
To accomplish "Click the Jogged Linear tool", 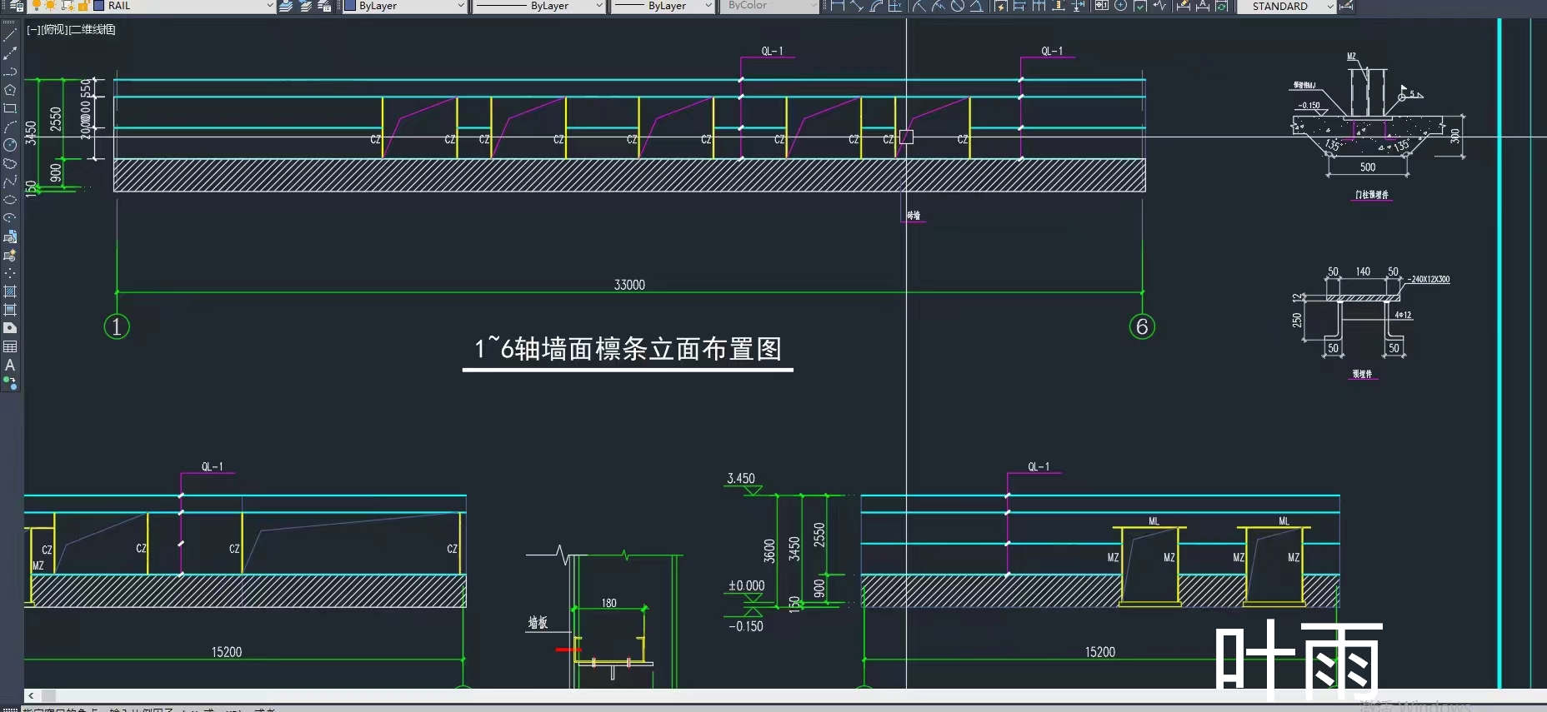I will coord(1159,6).
